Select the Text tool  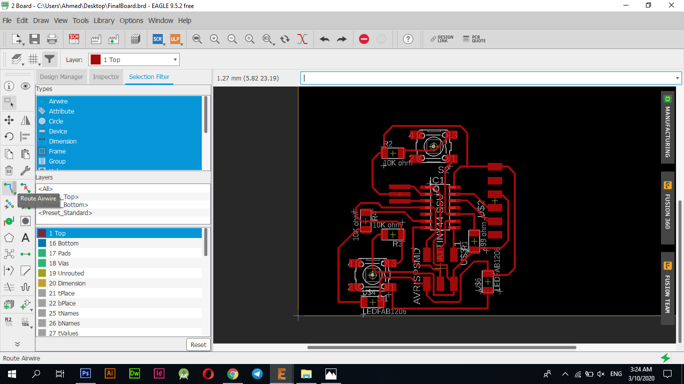tap(26, 238)
